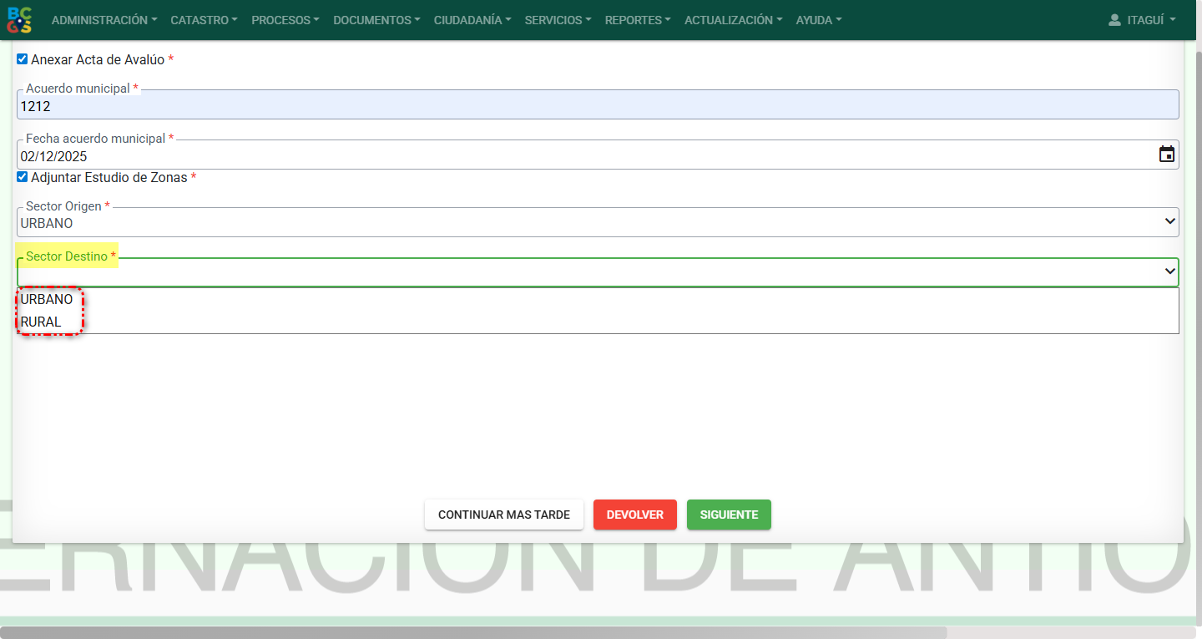Select URBANO from Sector Destino list

47,299
